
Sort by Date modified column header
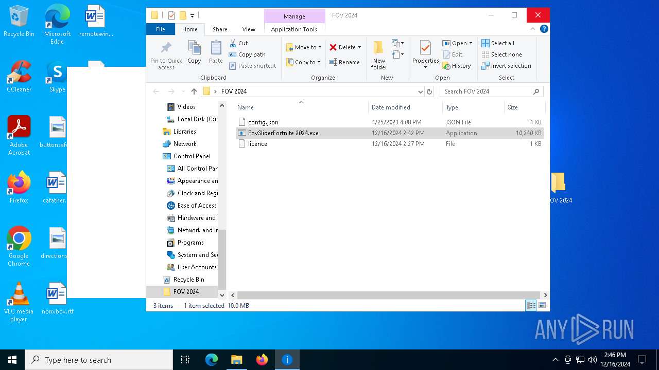click(x=405, y=107)
